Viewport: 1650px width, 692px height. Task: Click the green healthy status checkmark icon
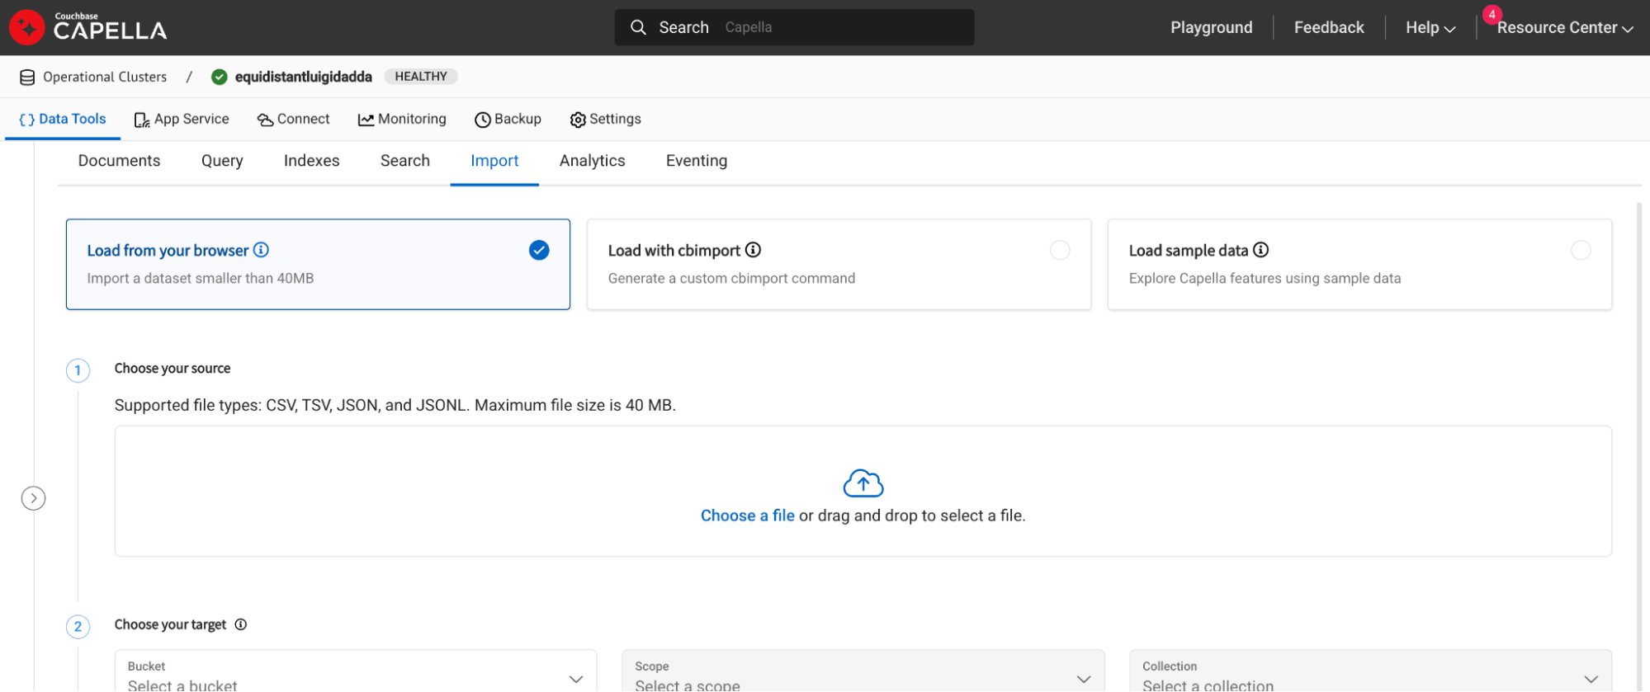click(x=219, y=77)
